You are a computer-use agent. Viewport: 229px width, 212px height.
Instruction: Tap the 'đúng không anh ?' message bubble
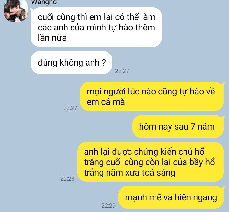click(x=72, y=62)
